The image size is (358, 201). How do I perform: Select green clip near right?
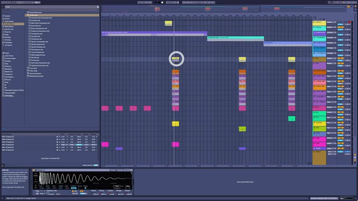point(291,118)
